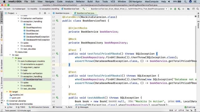Change UTF-8 file encoding in status bar

pos(181,110)
